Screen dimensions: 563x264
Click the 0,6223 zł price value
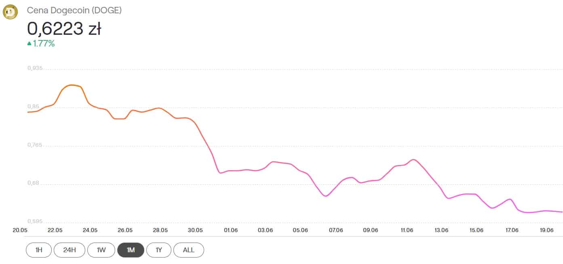(x=64, y=29)
